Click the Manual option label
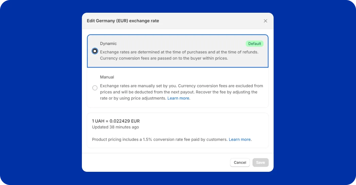The height and width of the screenshot is (185, 356). click(107, 77)
